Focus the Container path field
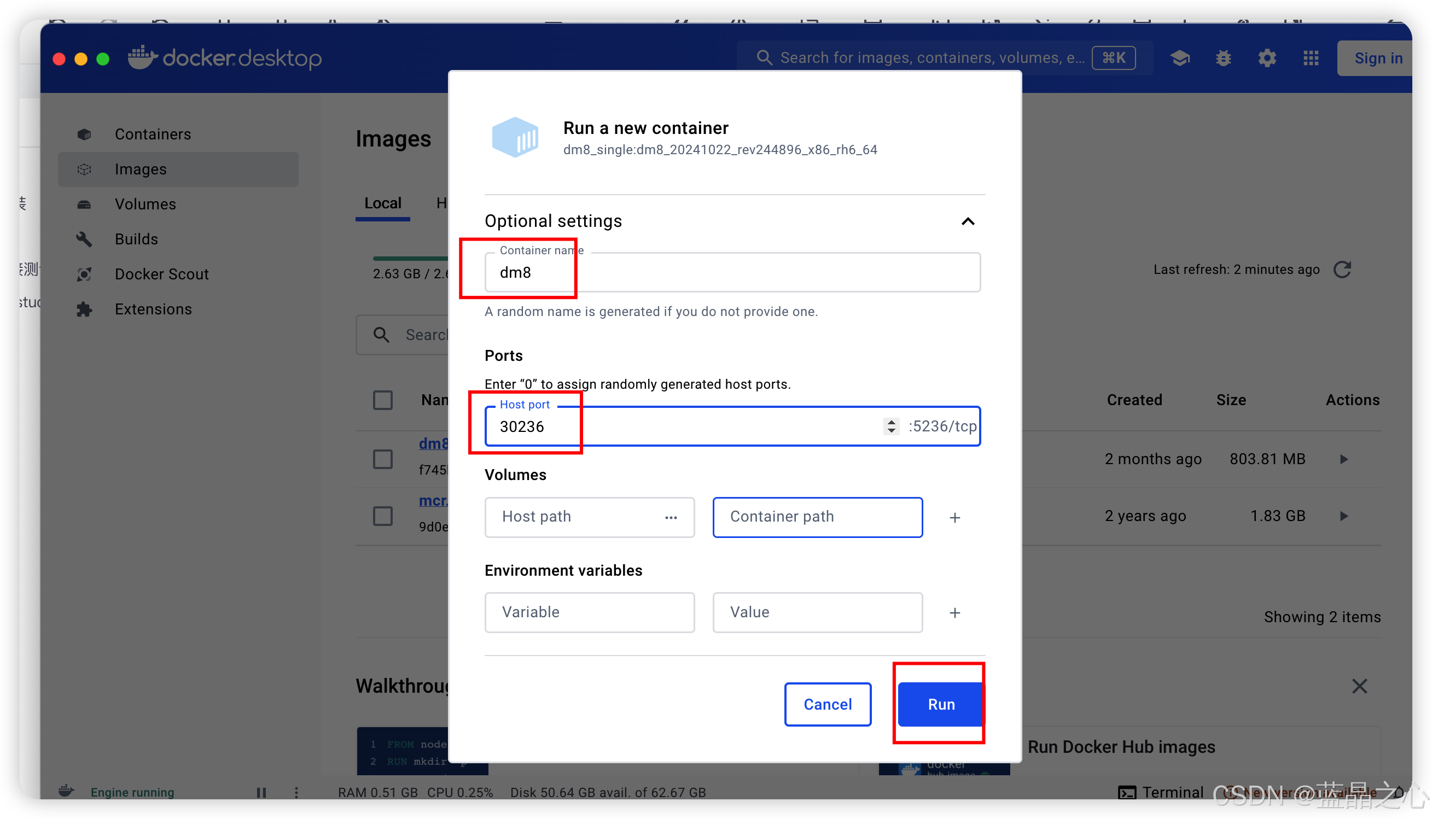Image resolution: width=1432 pixels, height=819 pixels. point(817,517)
